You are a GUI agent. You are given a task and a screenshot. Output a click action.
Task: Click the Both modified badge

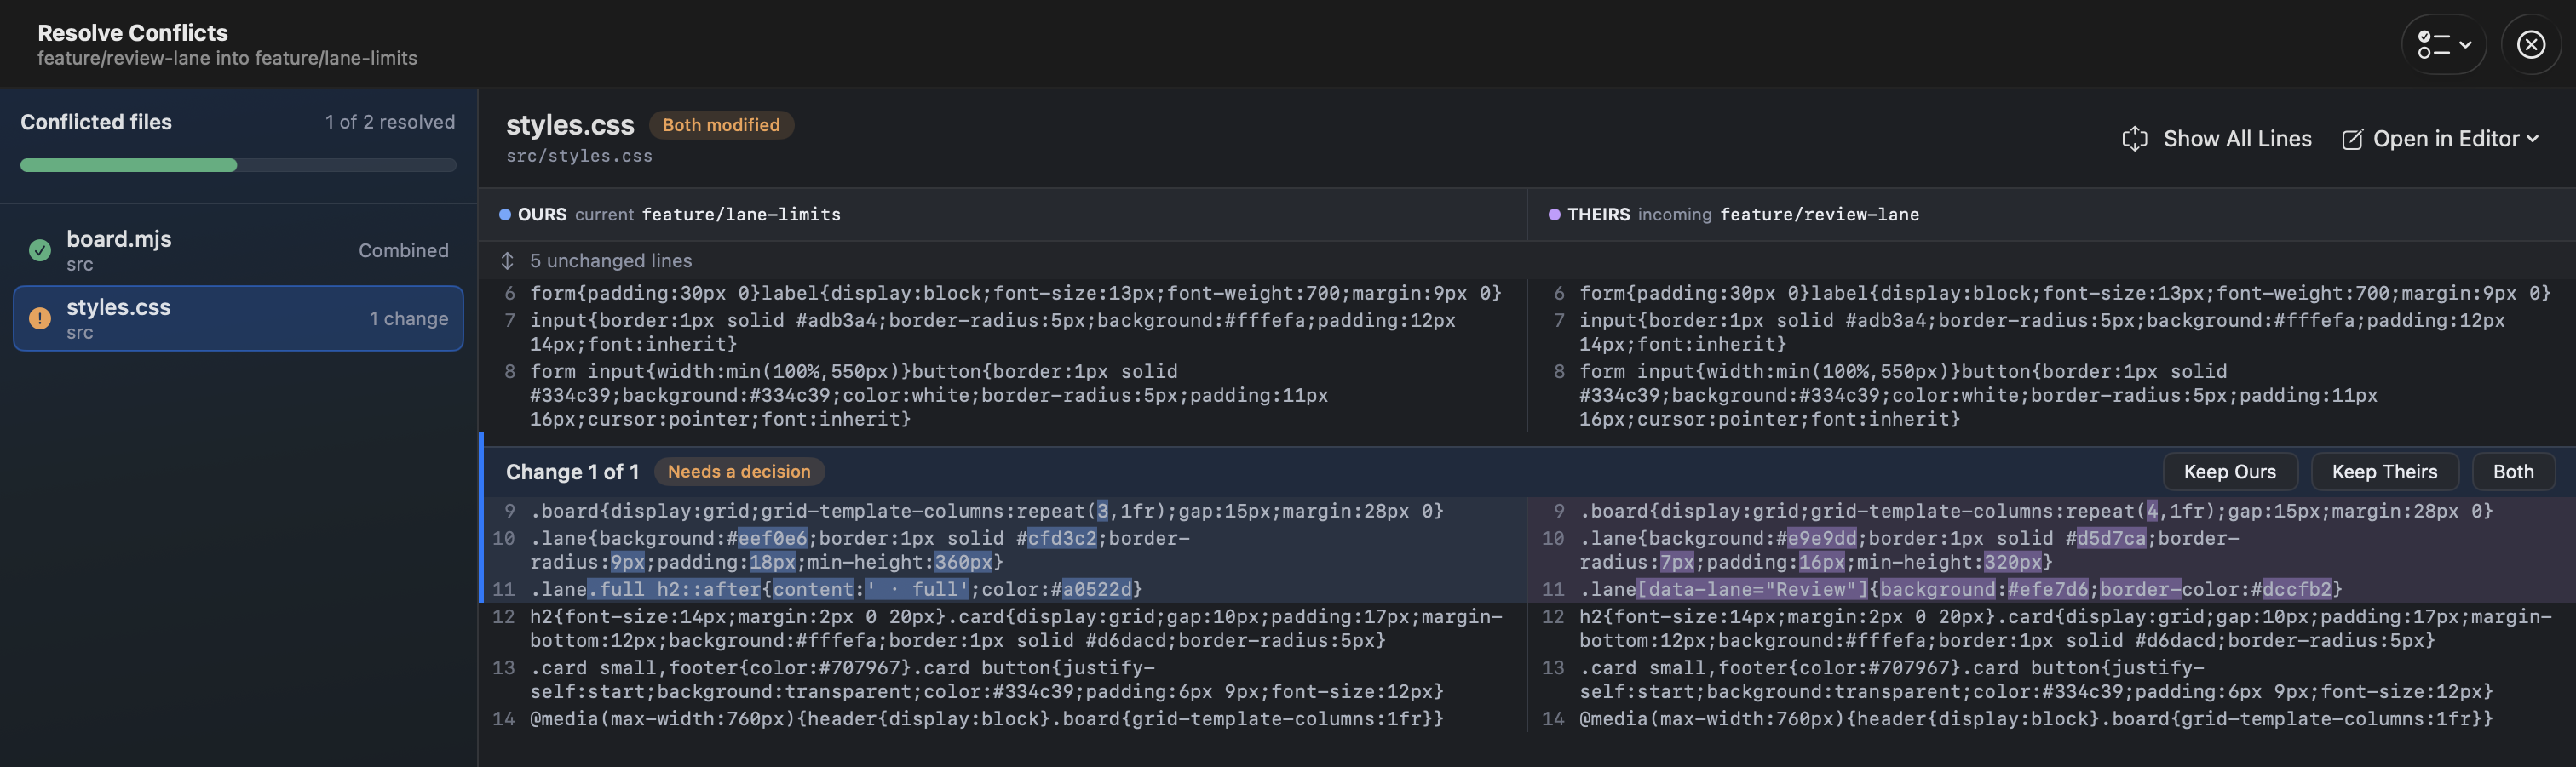click(x=721, y=125)
